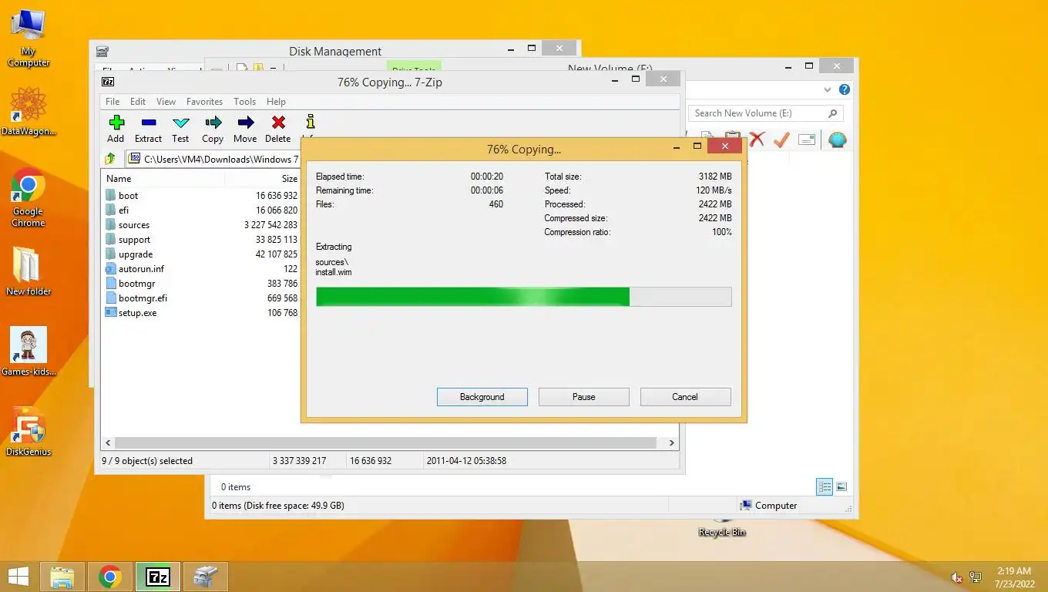Select the sources folder row

coord(201,225)
